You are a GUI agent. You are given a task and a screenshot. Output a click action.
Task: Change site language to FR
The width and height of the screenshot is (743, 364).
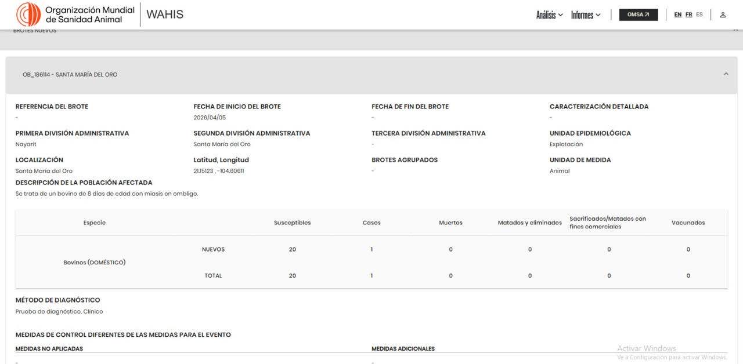pyautogui.click(x=688, y=15)
